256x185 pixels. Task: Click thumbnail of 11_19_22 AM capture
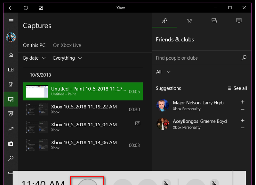37,109
